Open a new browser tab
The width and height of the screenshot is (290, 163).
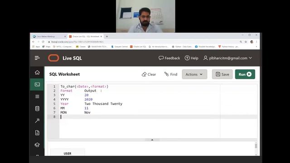tap(107, 37)
